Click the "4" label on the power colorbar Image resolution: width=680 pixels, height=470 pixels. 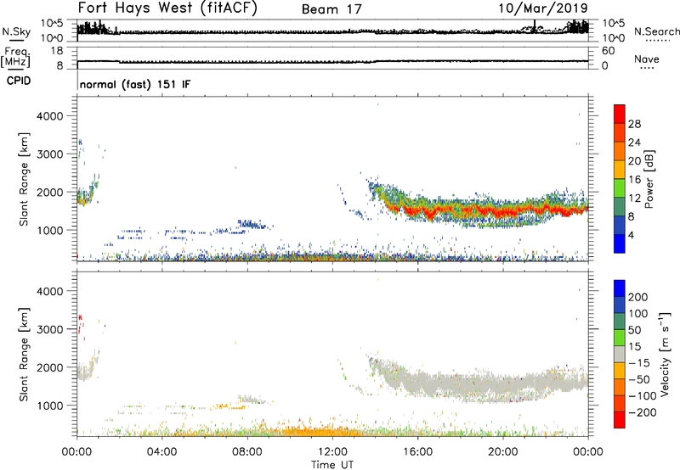tap(631, 235)
